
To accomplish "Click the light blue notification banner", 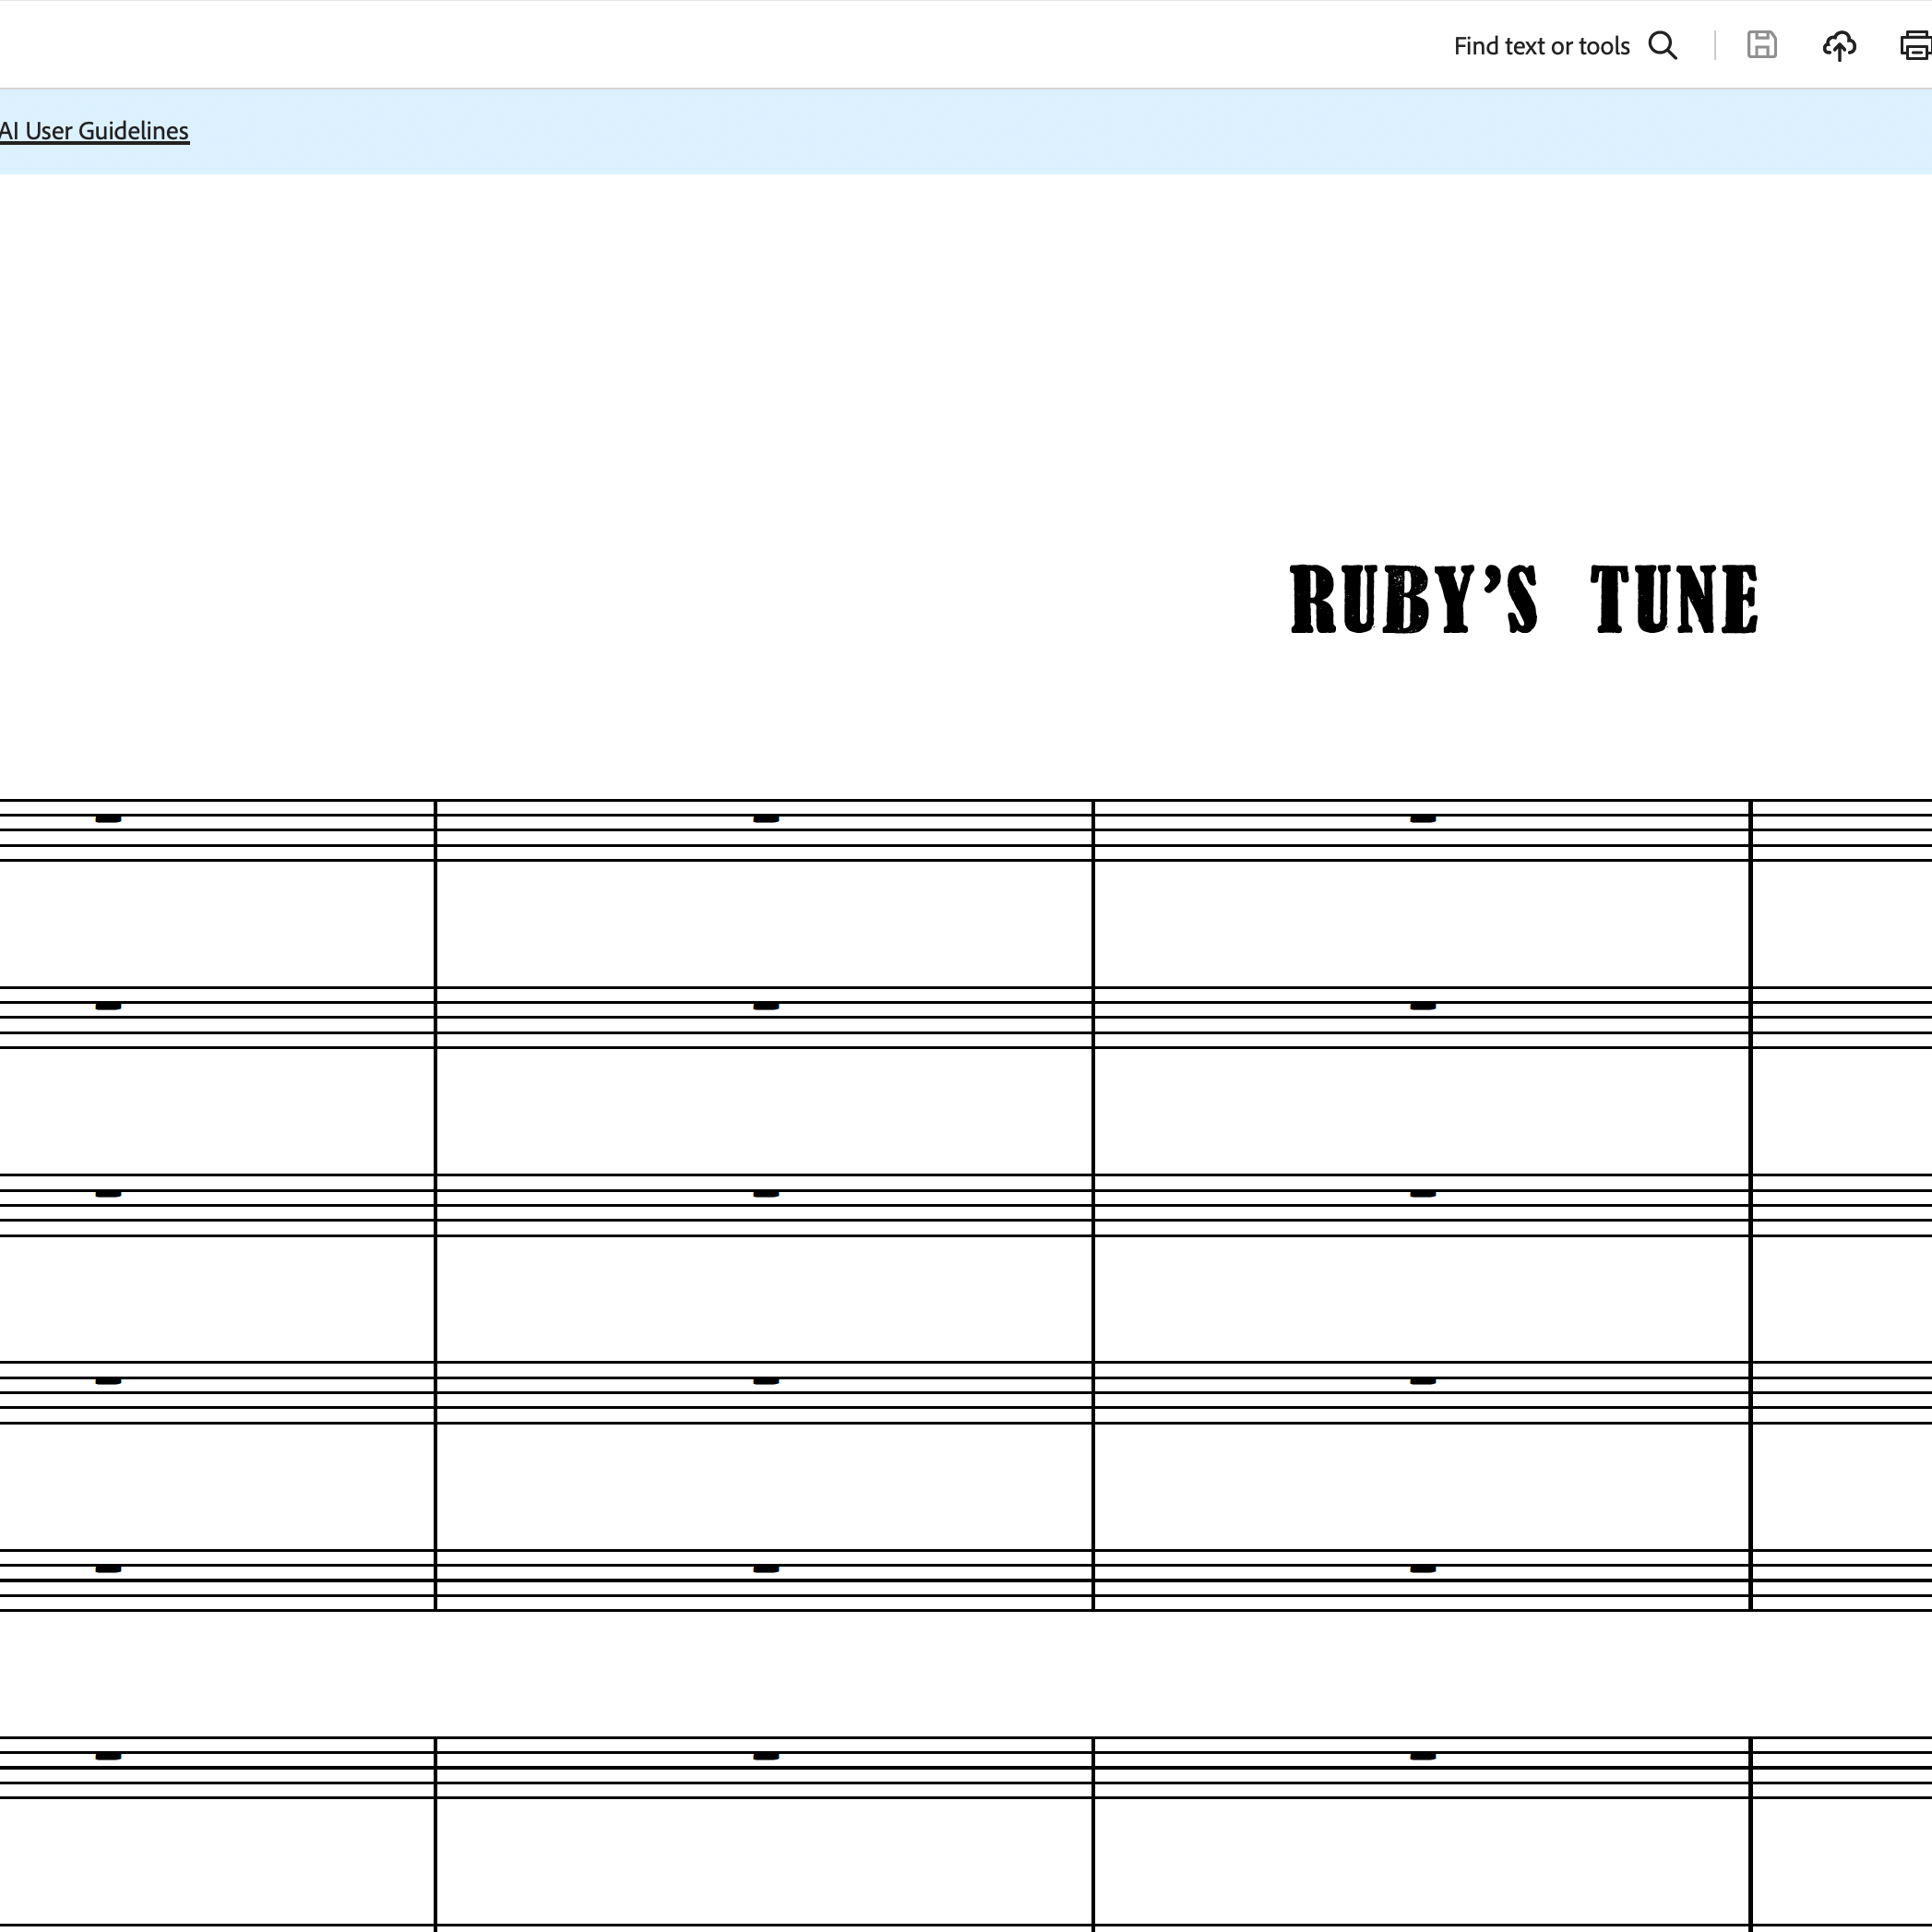I will coord(1000,131).
